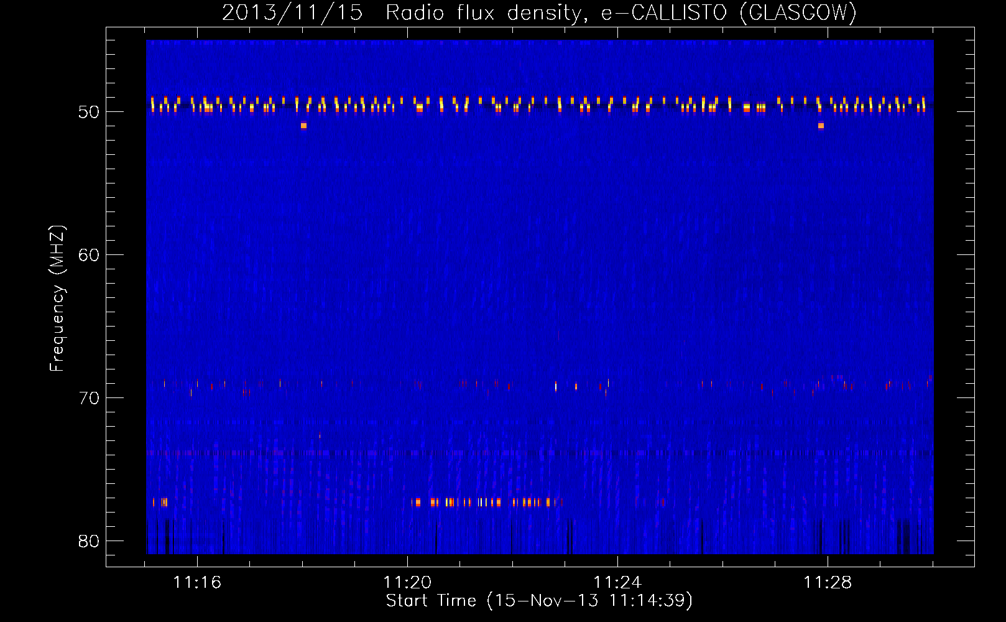This screenshot has width=1006, height=622.
Task: Click the 70 frequency tick label
Action: [89, 397]
